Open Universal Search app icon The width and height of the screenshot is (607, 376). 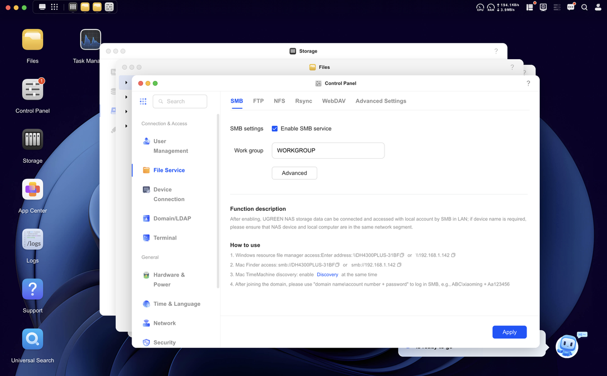[x=32, y=339]
